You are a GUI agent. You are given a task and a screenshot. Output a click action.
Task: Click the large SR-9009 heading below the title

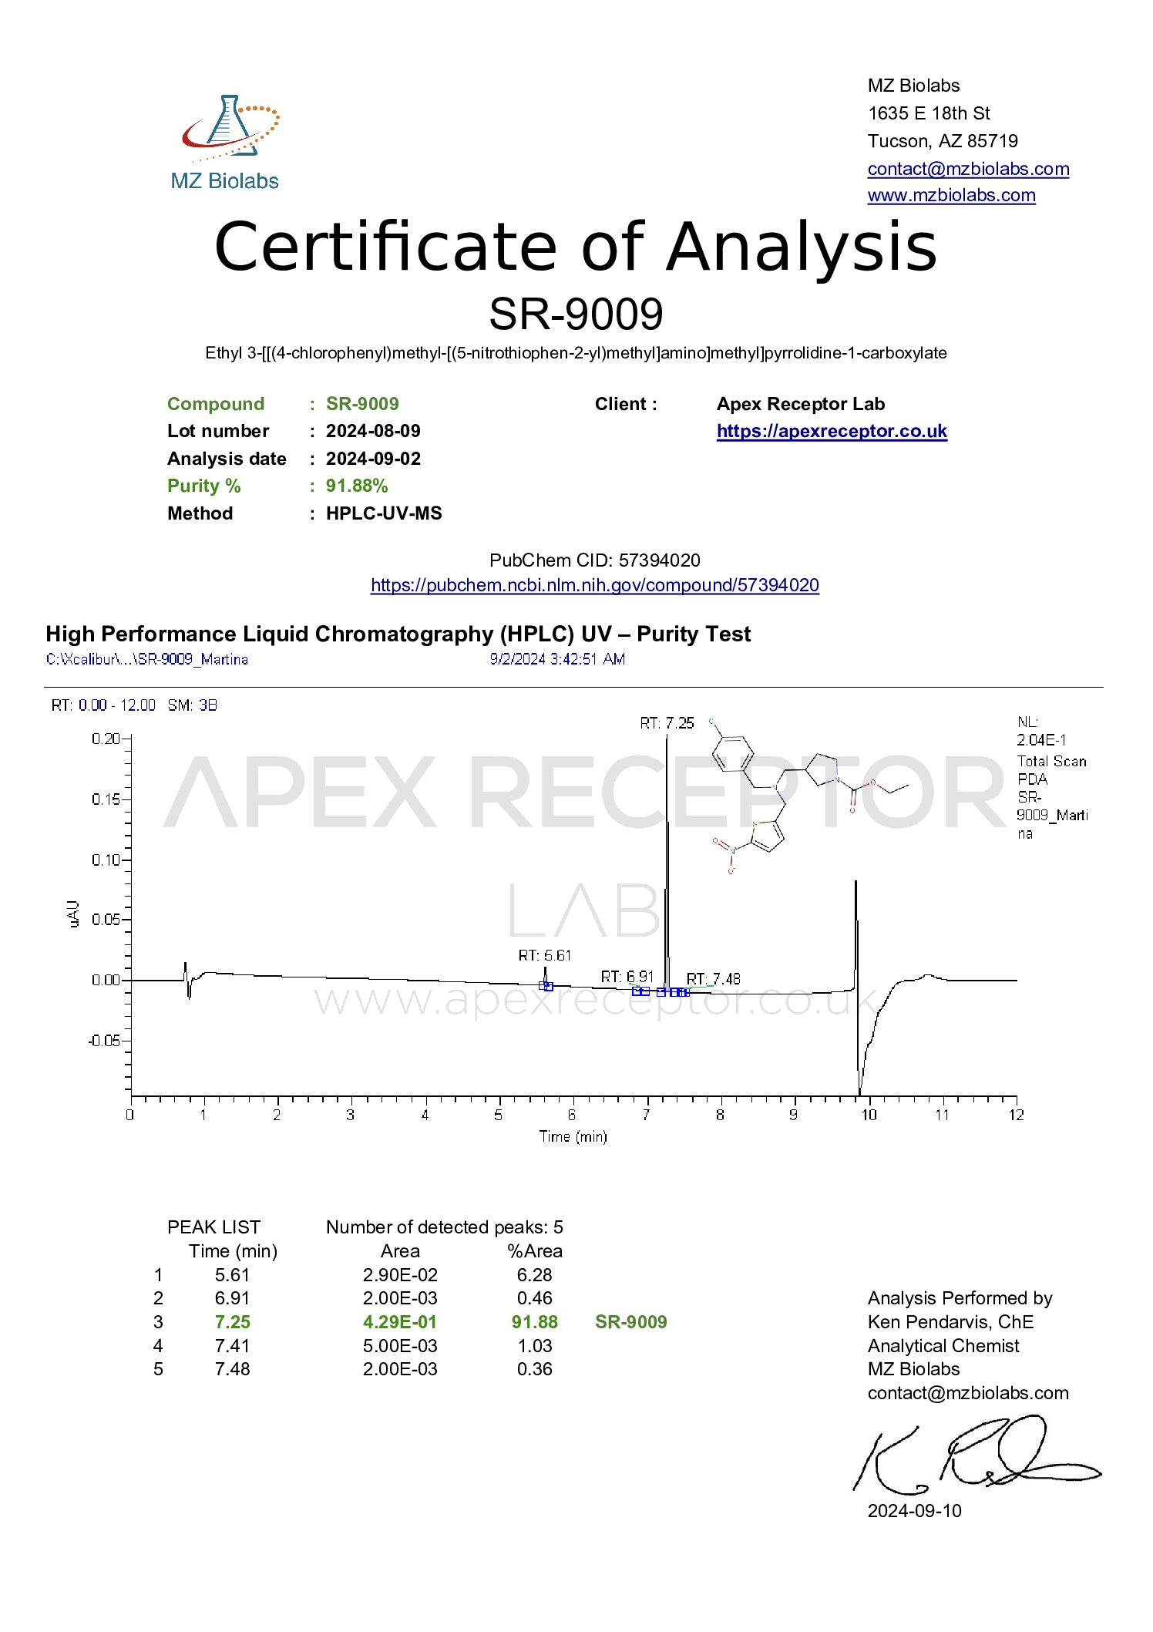(576, 313)
